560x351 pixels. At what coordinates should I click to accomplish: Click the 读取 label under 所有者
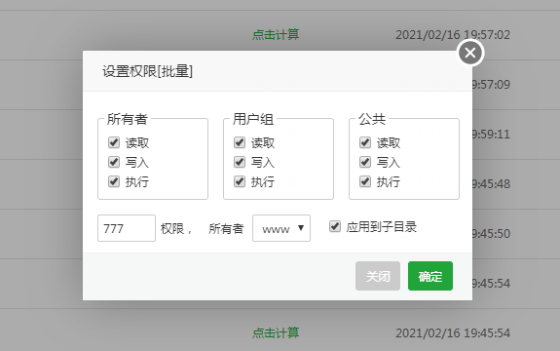(137, 143)
